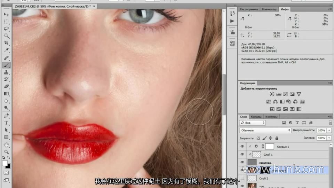
Task: Select the Слой 1 layer thumbnail
Action: pyautogui.click(x=256, y=154)
